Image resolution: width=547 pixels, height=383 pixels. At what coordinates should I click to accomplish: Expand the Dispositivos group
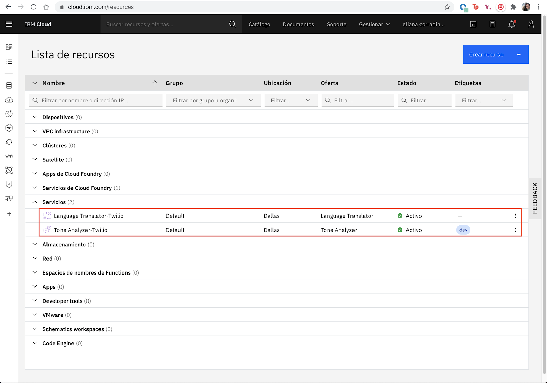tap(35, 117)
